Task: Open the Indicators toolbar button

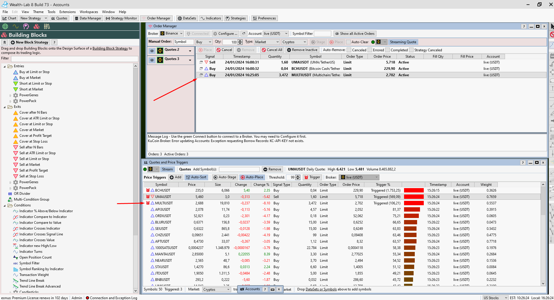Action: coord(211,18)
